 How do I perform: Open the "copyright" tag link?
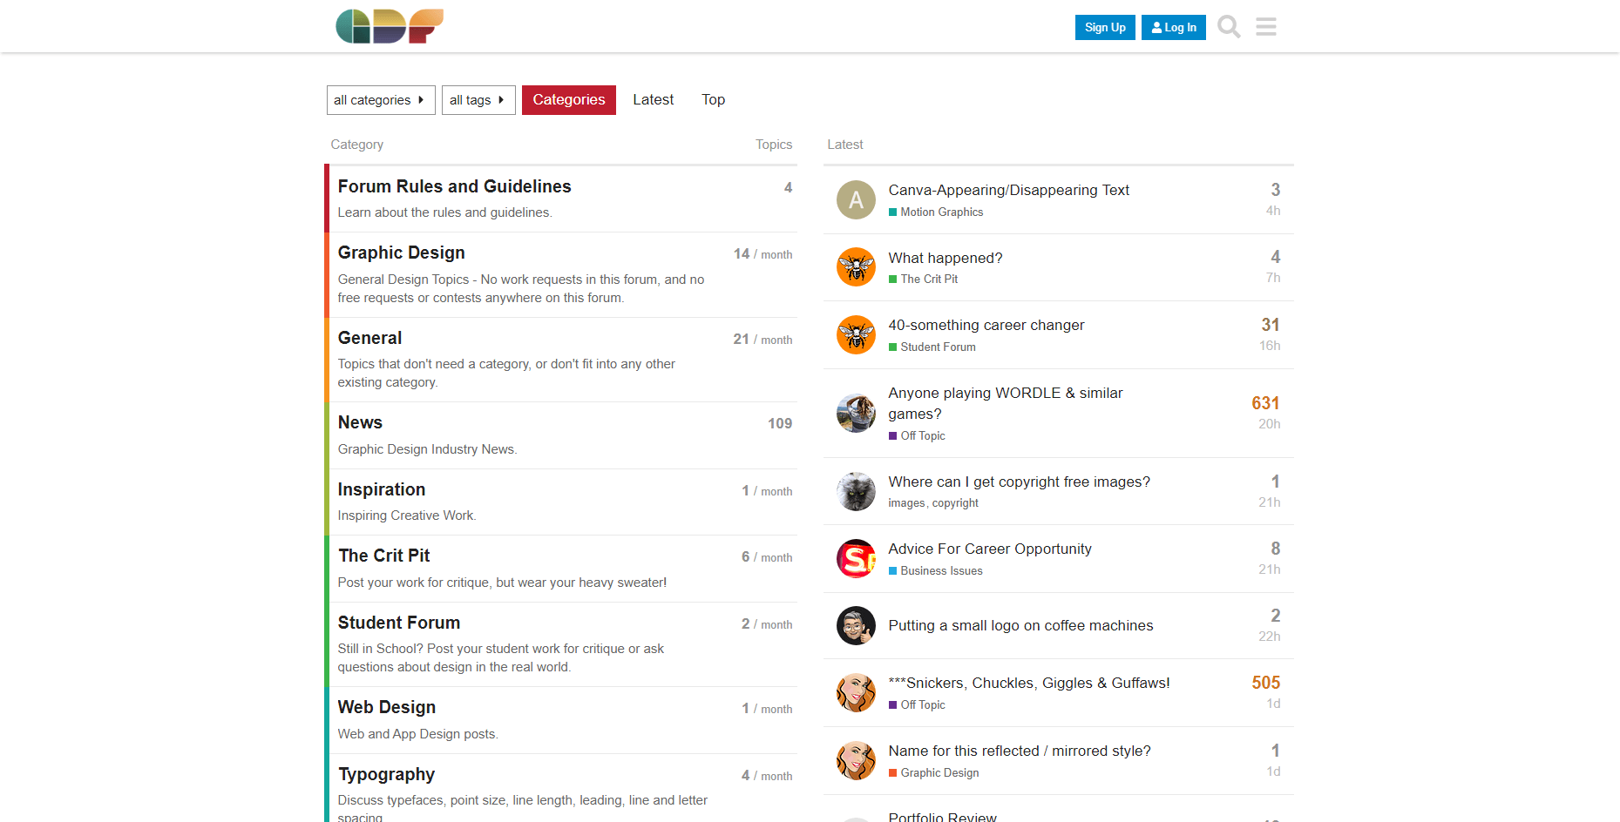955,503
